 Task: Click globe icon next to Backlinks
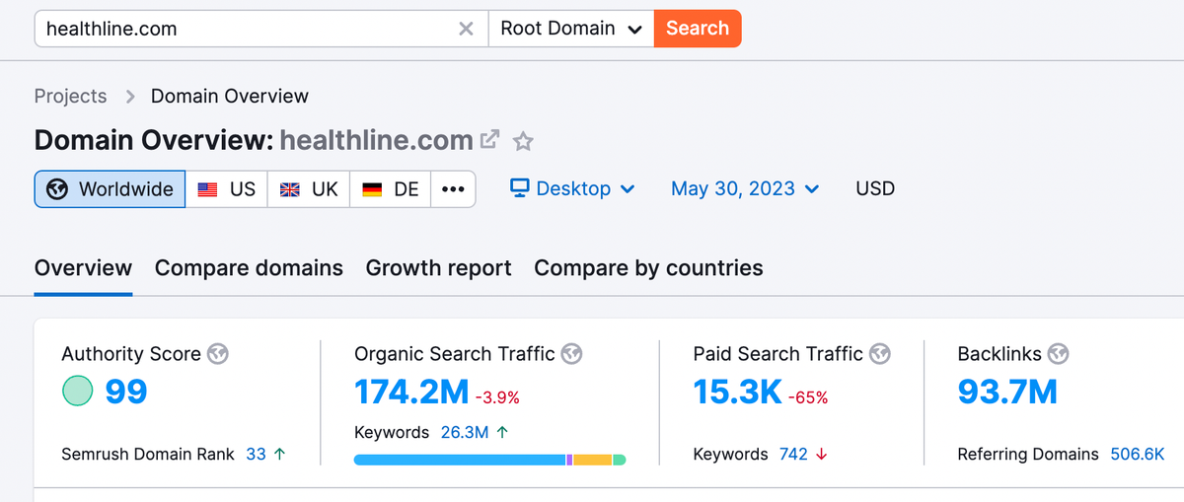[x=1058, y=354]
